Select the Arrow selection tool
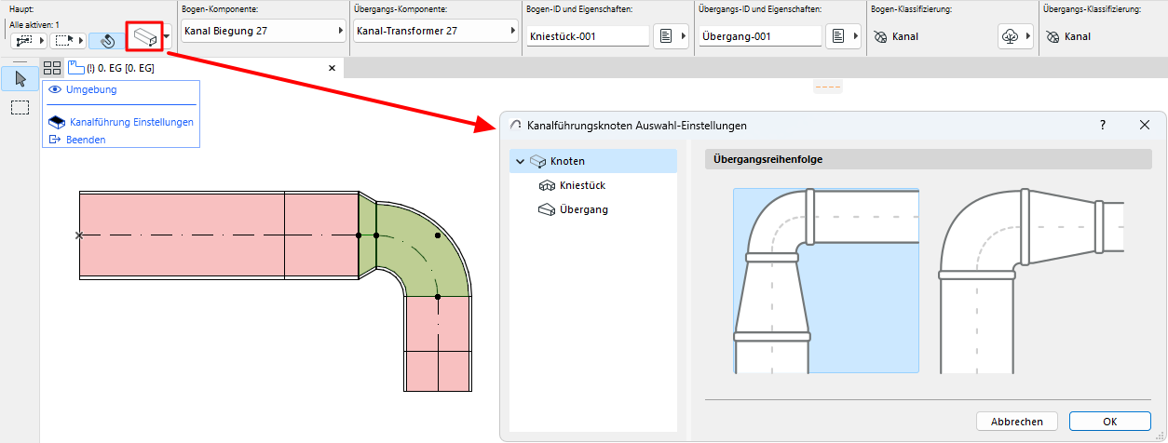Image resolution: width=1168 pixels, height=443 pixels. click(x=20, y=77)
